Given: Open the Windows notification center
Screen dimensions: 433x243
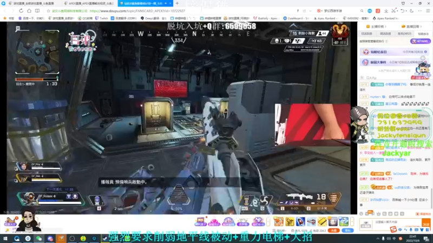Looking at the screenshot, I should pyautogui.click(x=427, y=239).
